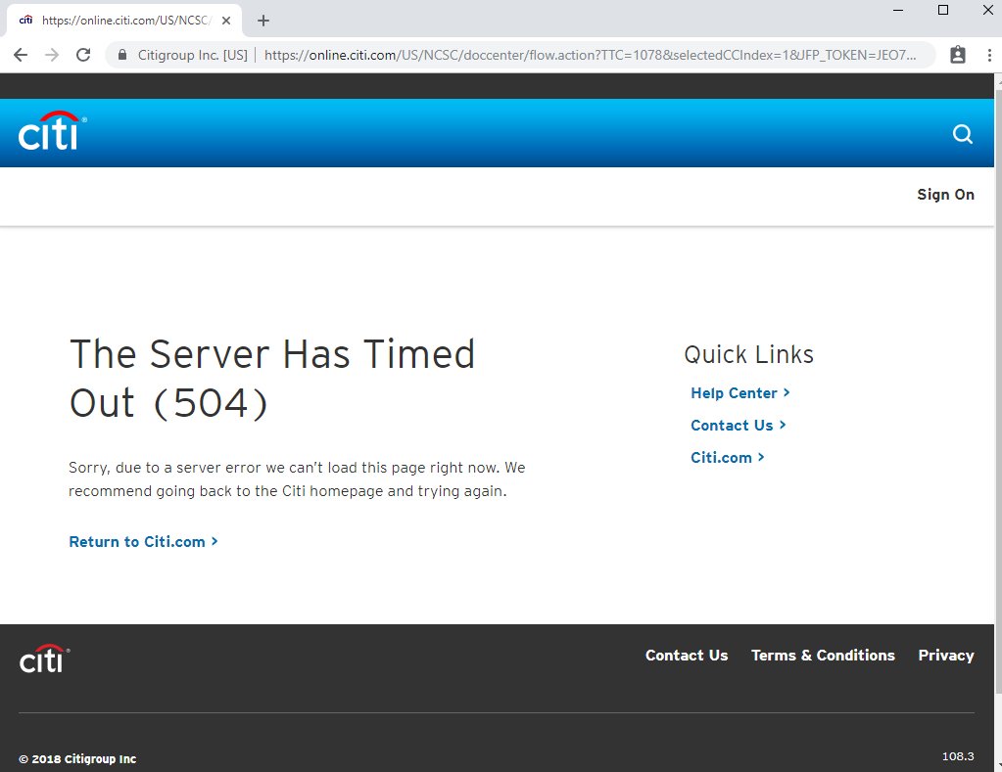Select the online.citi.com browser tab
Image resolution: width=1002 pixels, height=772 pixels.
tap(124, 21)
